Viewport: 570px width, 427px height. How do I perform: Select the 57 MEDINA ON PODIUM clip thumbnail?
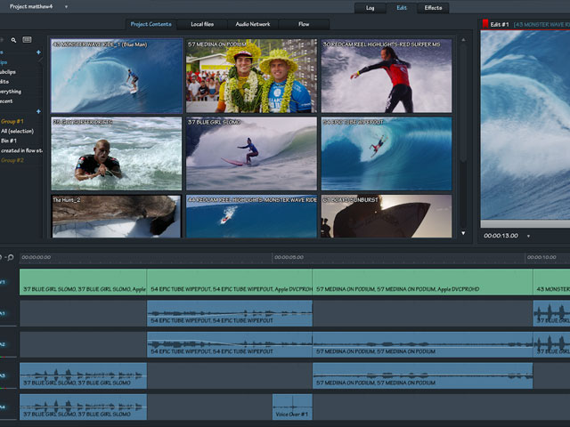tap(251, 76)
